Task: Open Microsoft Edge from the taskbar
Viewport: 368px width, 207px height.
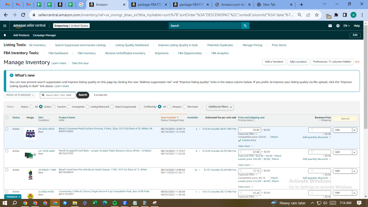Action: coord(105,203)
